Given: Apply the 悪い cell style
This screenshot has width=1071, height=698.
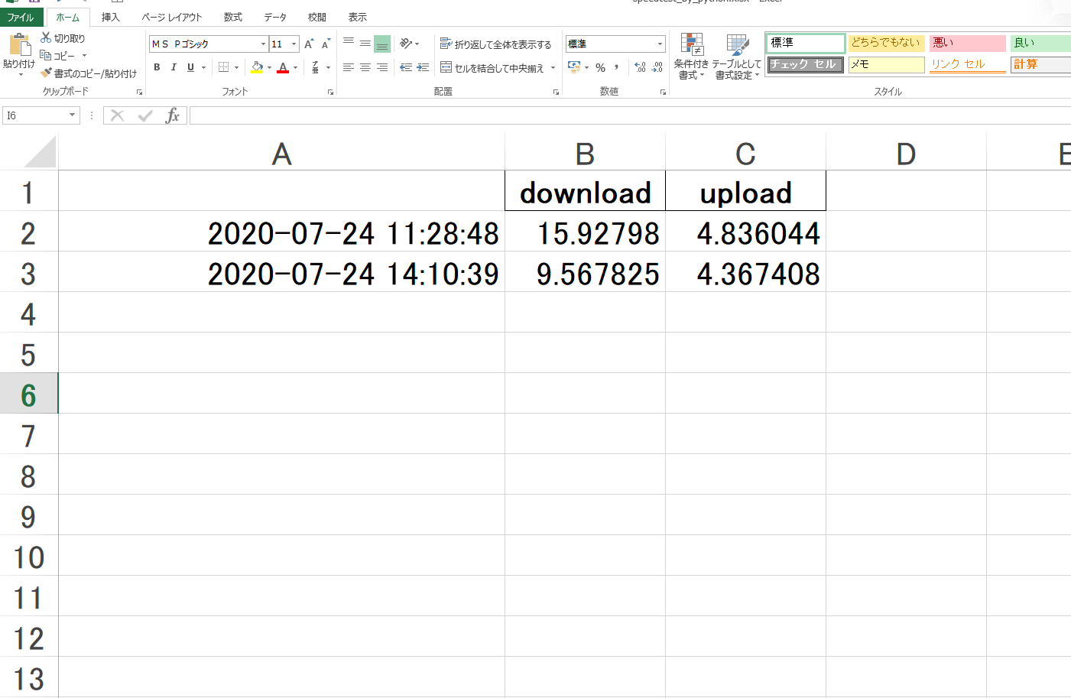Looking at the screenshot, I should point(968,43).
